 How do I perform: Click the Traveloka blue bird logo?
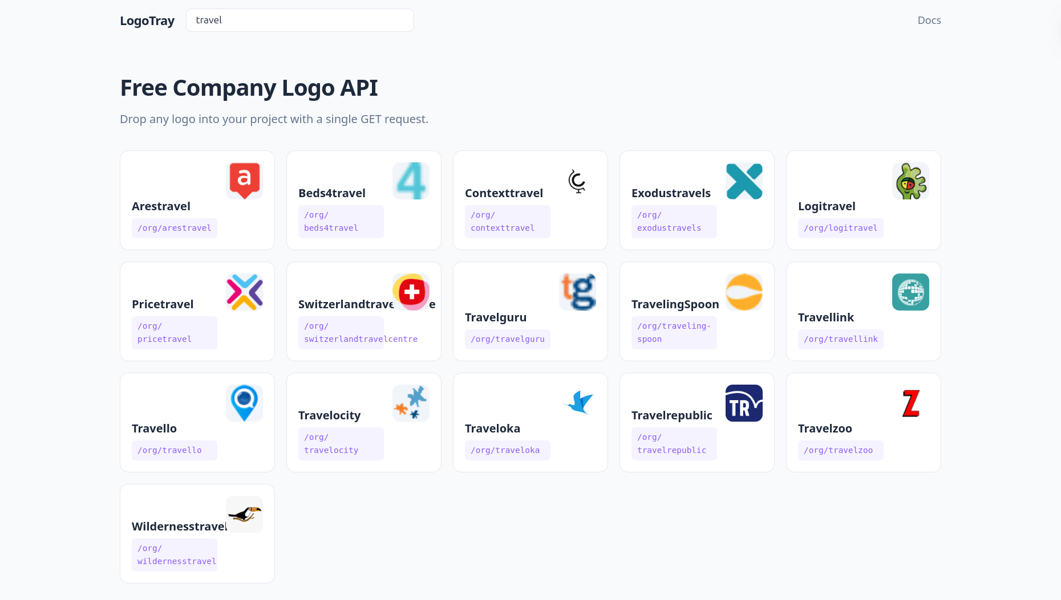[x=577, y=403]
